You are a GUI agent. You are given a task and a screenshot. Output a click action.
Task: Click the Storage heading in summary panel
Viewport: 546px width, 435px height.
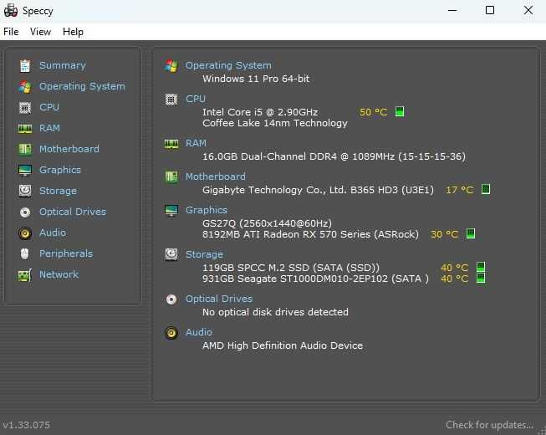click(x=204, y=254)
